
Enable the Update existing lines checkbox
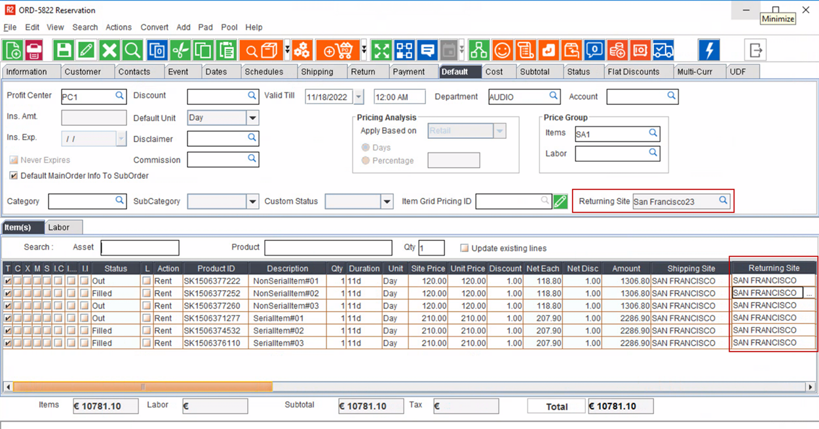[x=464, y=248]
